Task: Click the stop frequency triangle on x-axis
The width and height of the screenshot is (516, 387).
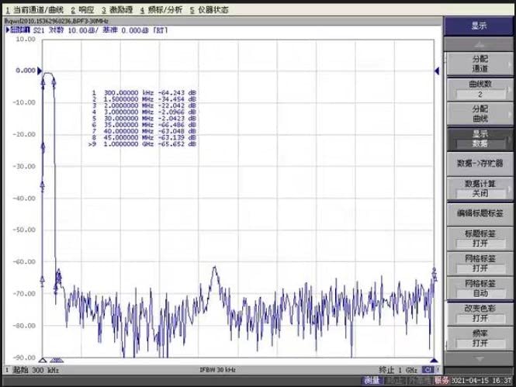Action: tap(434, 361)
